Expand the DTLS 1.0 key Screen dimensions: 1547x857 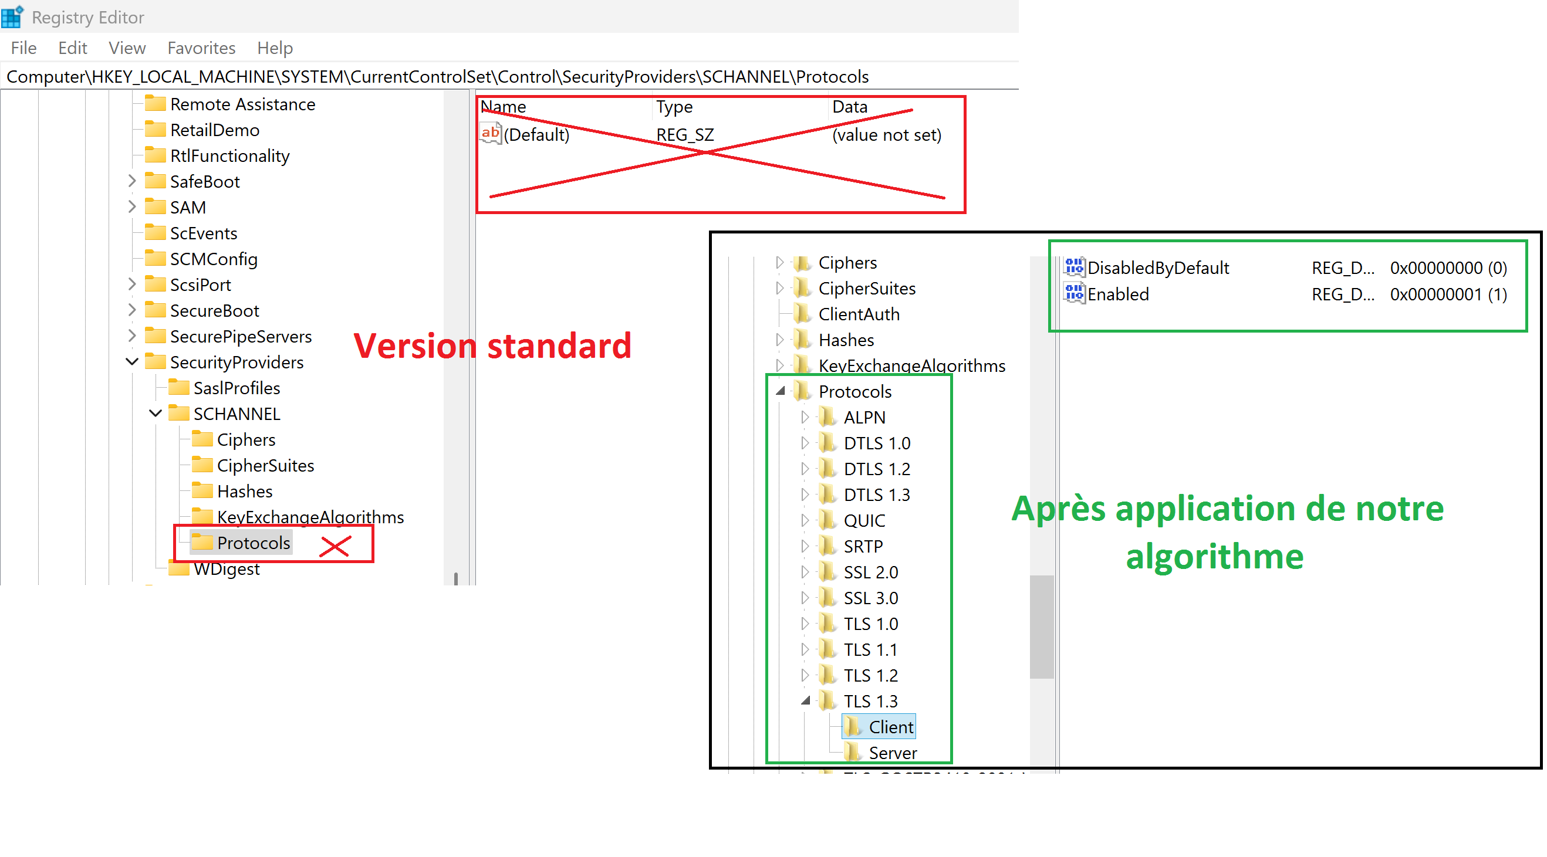(805, 443)
